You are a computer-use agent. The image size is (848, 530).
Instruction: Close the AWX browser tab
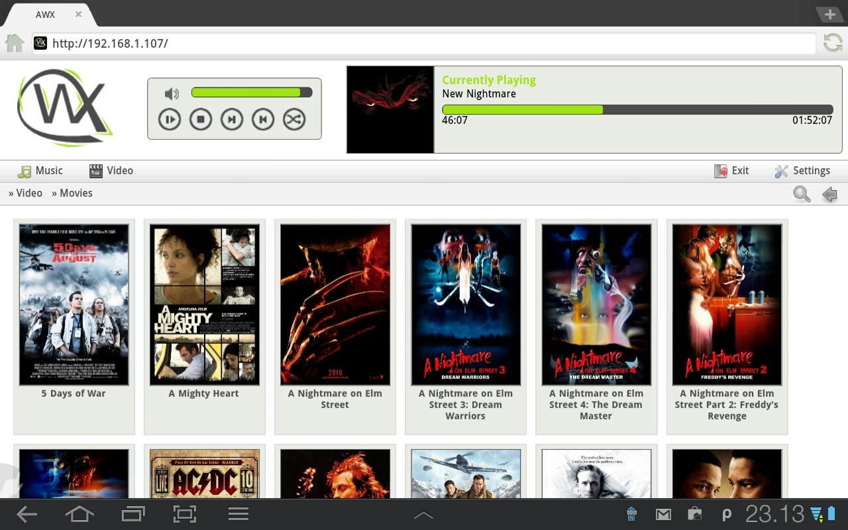pos(79,14)
